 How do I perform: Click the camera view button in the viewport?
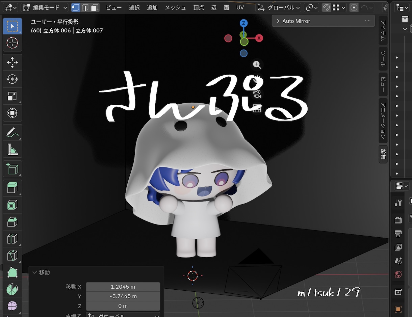(x=257, y=94)
